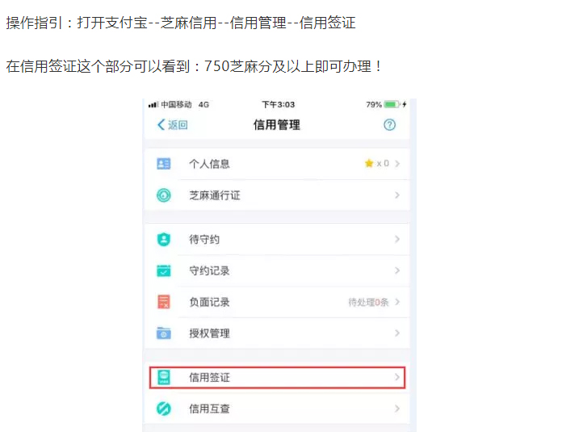Tap the 芝麻通行证 circular icon
This screenshot has height=432, width=562.
tap(164, 195)
